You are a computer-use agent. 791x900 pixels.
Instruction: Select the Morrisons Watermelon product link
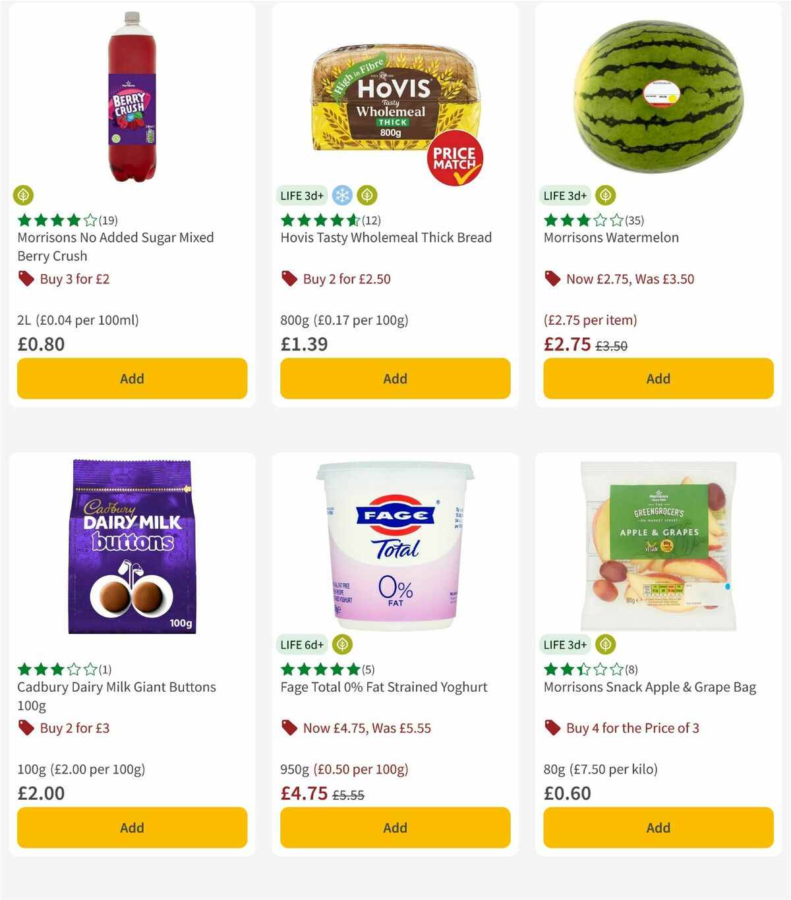click(x=611, y=237)
